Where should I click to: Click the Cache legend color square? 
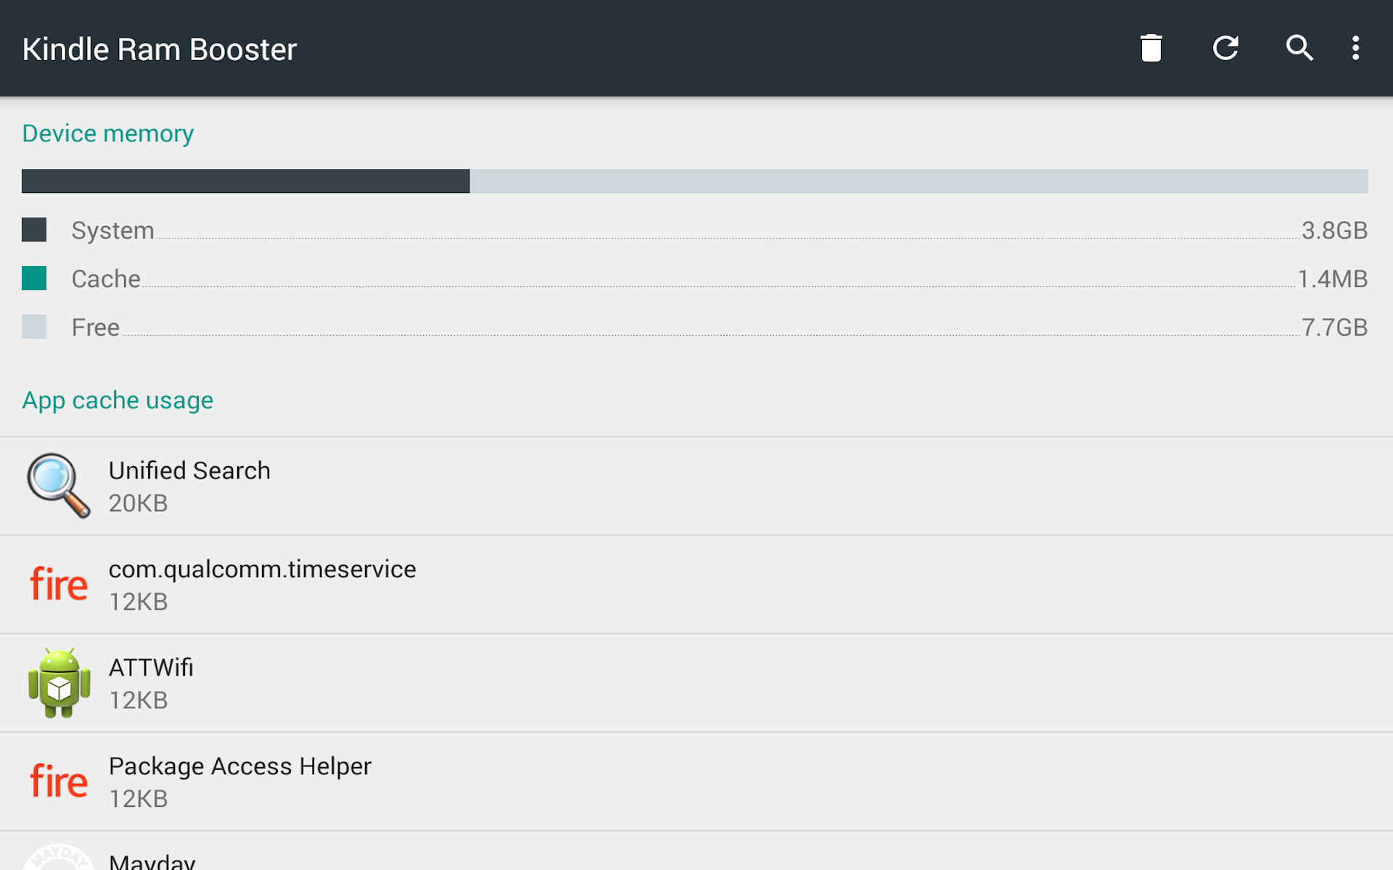(x=33, y=278)
